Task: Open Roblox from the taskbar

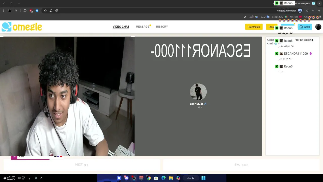Action: (x=119, y=178)
